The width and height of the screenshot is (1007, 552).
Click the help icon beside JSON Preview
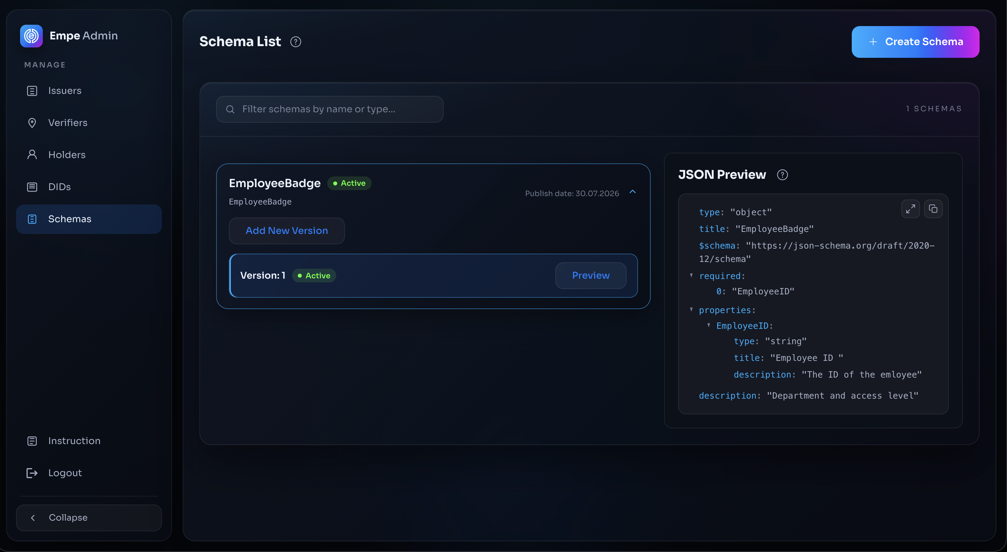[x=782, y=174]
